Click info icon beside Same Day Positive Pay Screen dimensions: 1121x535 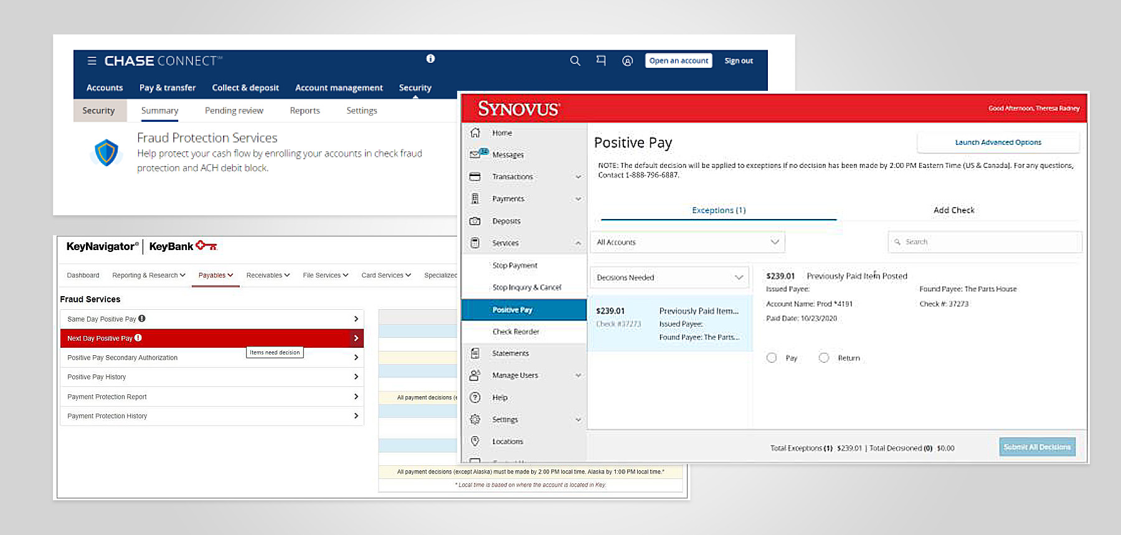142,319
